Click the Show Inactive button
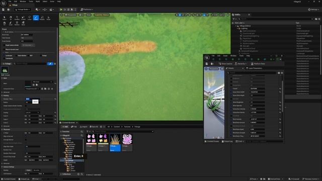322x181 pixels. [225, 64]
